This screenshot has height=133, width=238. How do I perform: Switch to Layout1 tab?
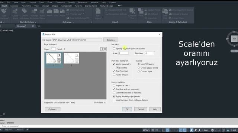pos(8,130)
